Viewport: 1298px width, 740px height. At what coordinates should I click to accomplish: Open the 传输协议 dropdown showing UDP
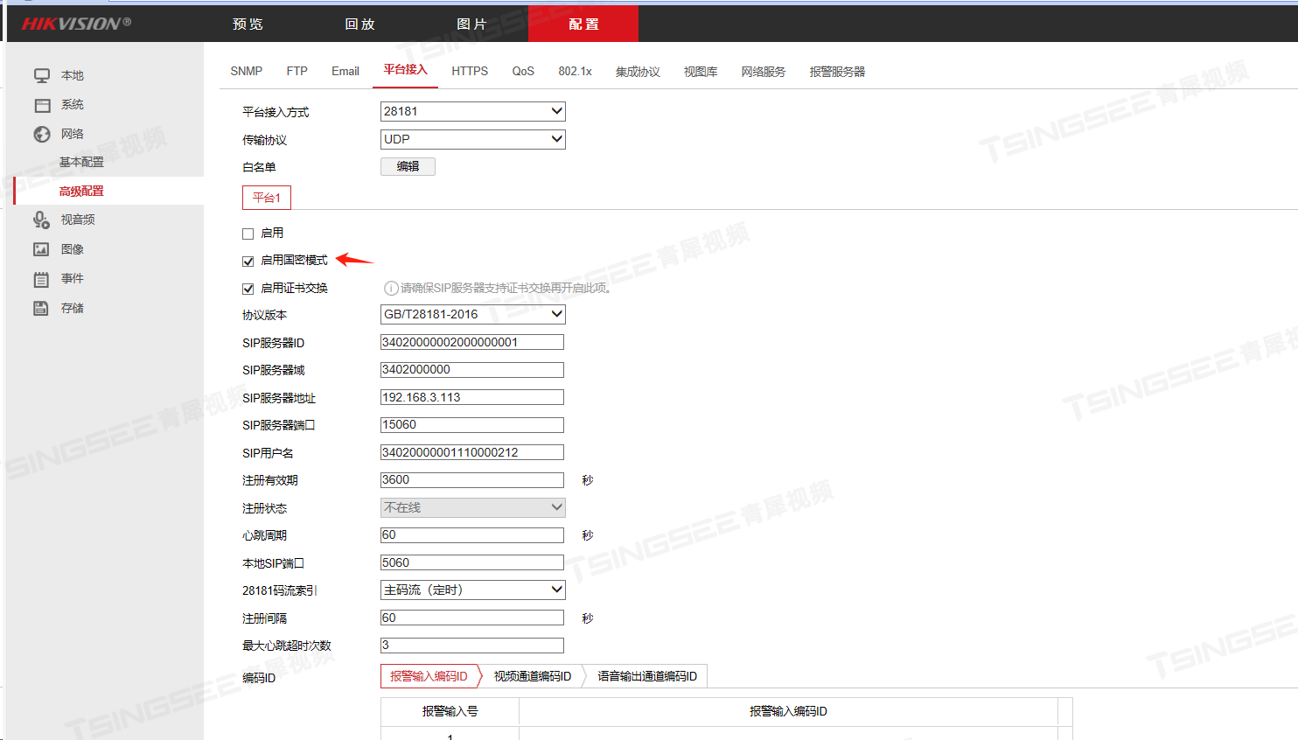click(x=473, y=139)
